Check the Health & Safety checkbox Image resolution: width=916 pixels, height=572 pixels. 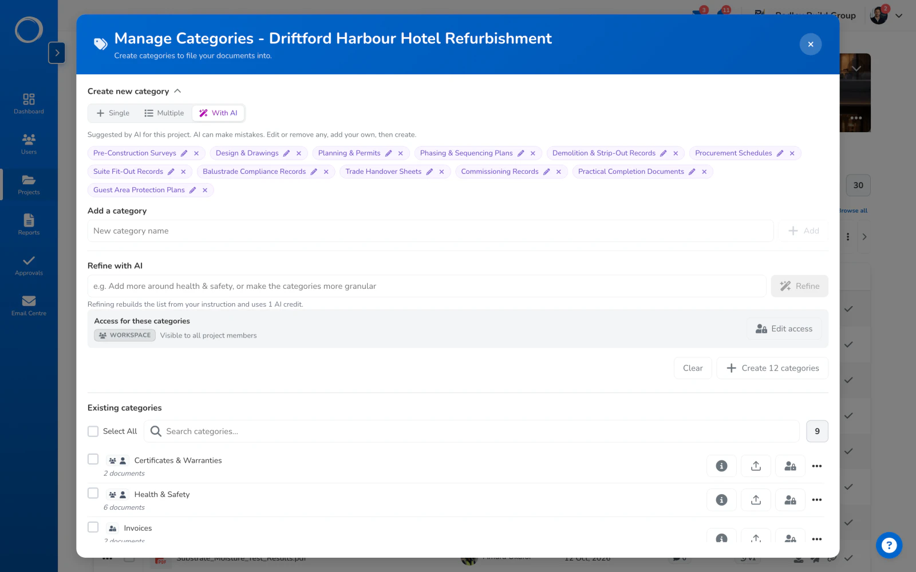click(x=93, y=493)
